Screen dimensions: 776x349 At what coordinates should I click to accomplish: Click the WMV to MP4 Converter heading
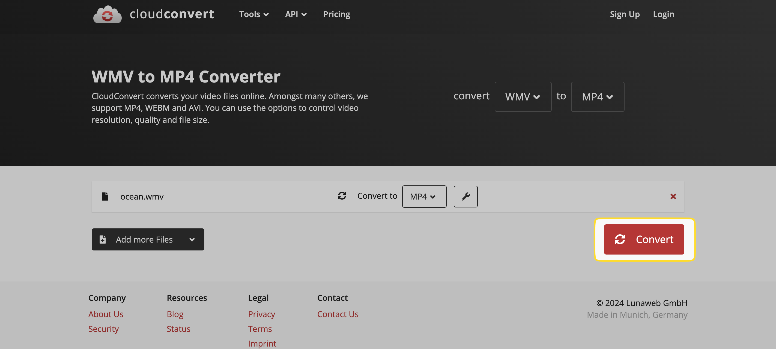pyautogui.click(x=186, y=76)
